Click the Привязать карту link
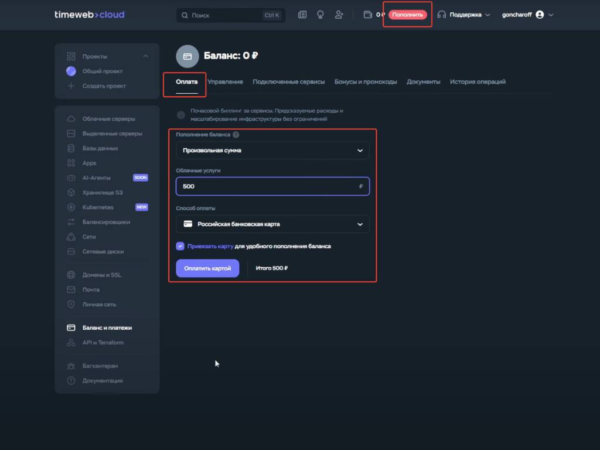 click(x=210, y=246)
